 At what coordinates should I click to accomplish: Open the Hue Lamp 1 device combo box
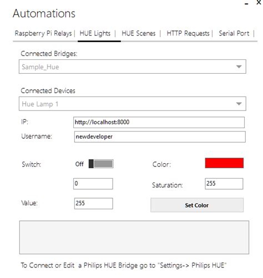pyautogui.click(x=133, y=104)
